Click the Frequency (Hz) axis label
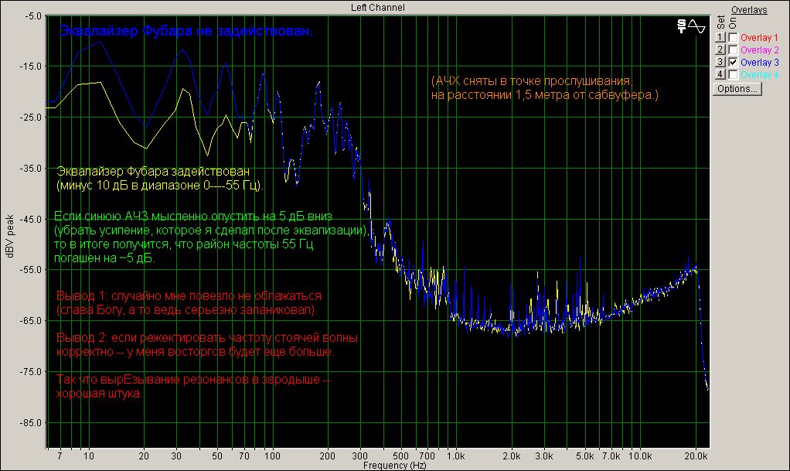 pos(394,466)
